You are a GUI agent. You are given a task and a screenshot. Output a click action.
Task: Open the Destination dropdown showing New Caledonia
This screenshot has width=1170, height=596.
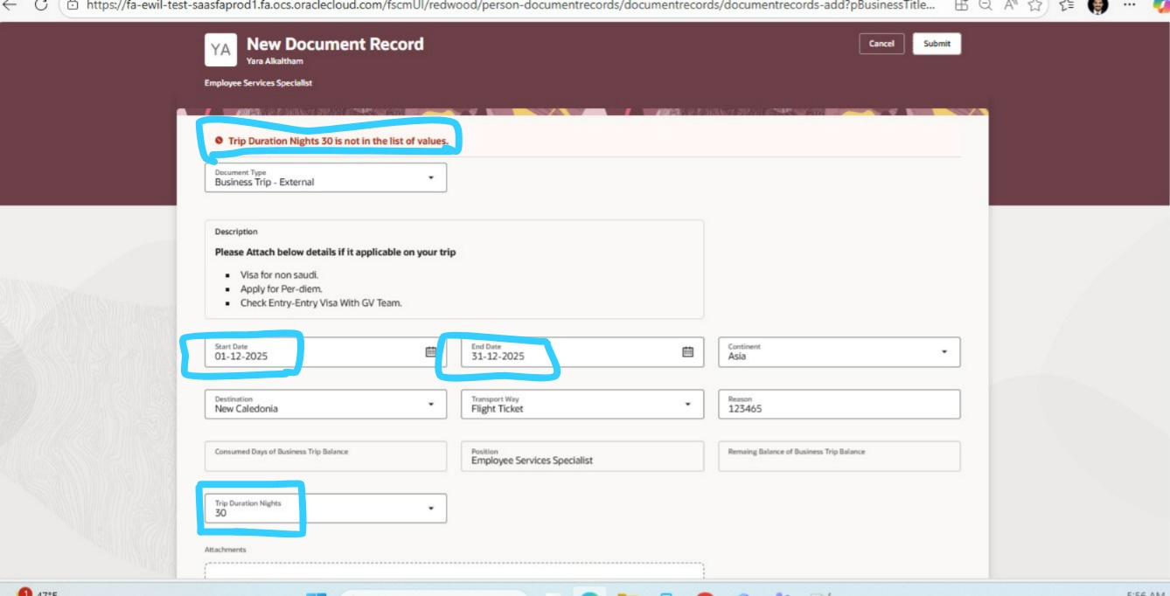(325, 404)
